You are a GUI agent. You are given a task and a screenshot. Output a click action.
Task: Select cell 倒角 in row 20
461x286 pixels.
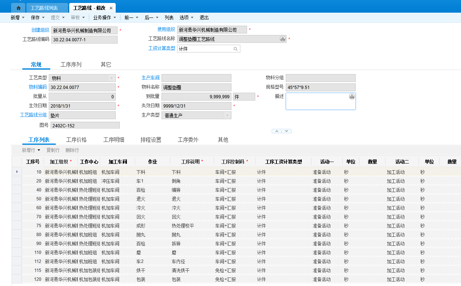(192, 181)
